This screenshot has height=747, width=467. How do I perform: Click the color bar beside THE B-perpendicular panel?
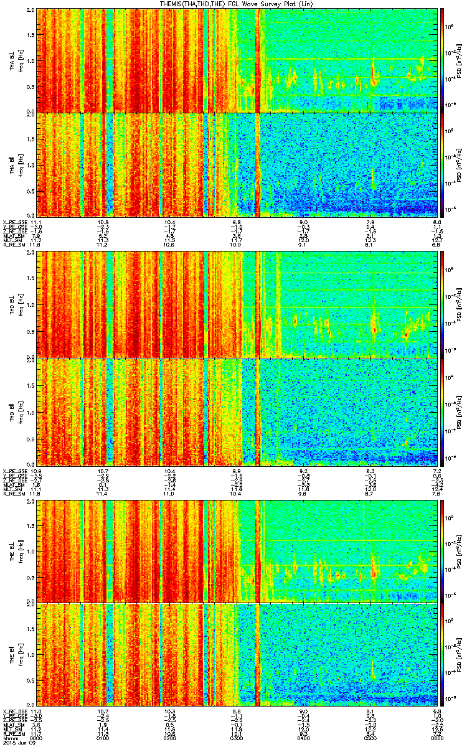tap(442, 550)
